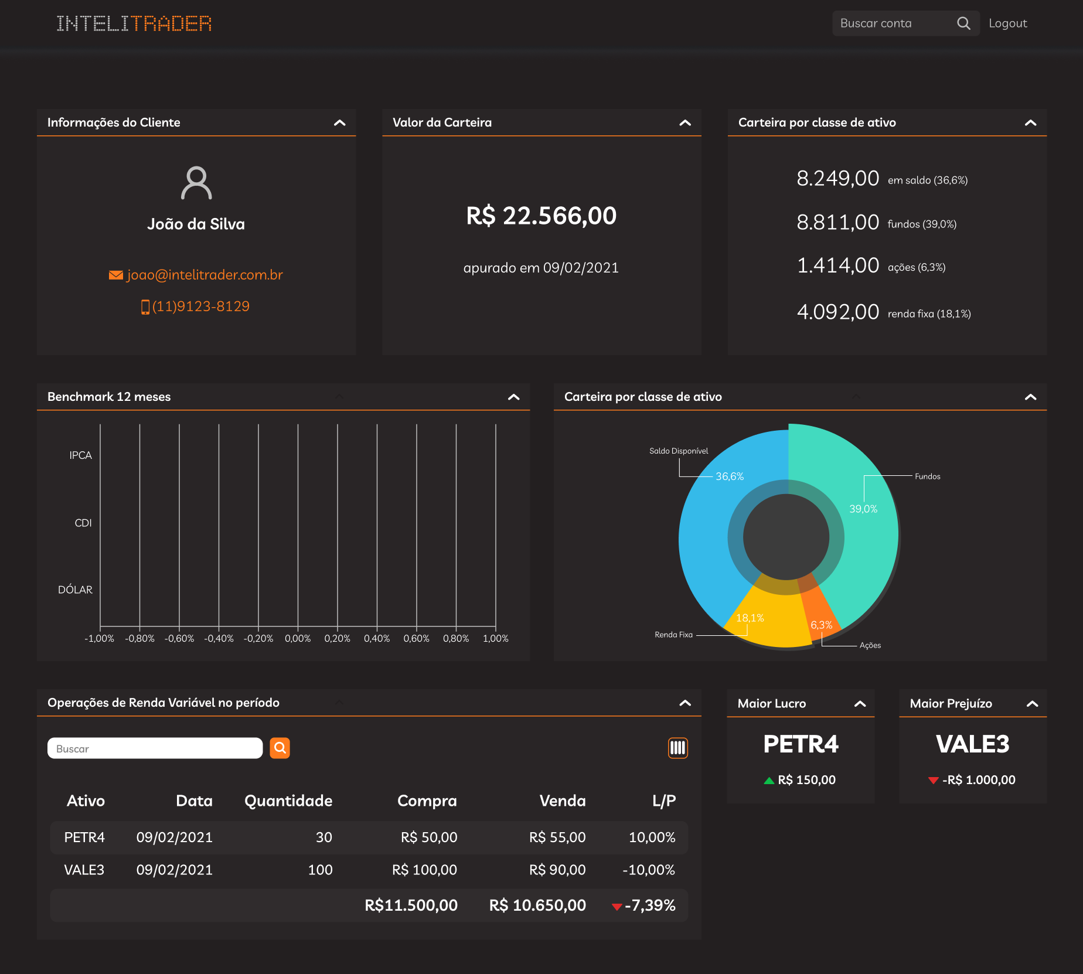Viewport: 1083px width, 974px height.
Task: Collapse the Carteira por classe pie chart panel
Action: (x=1030, y=397)
